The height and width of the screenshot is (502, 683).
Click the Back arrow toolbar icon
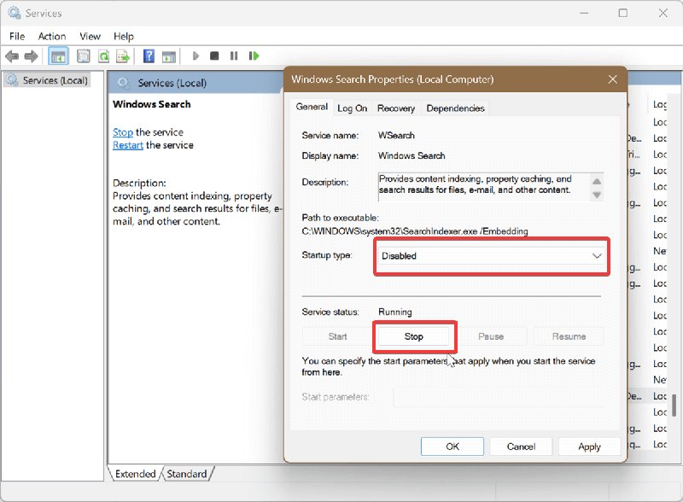12,55
